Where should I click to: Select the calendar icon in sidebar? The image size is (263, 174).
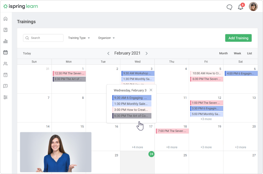(5, 52)
